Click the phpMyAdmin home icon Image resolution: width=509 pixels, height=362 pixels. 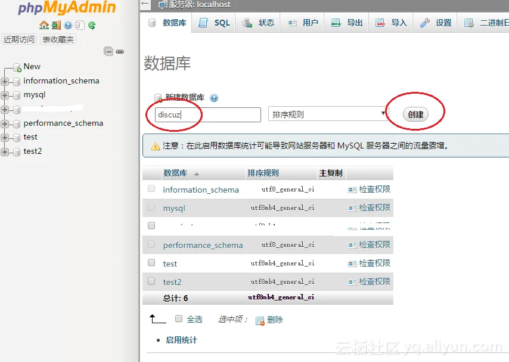coord(44,25)
